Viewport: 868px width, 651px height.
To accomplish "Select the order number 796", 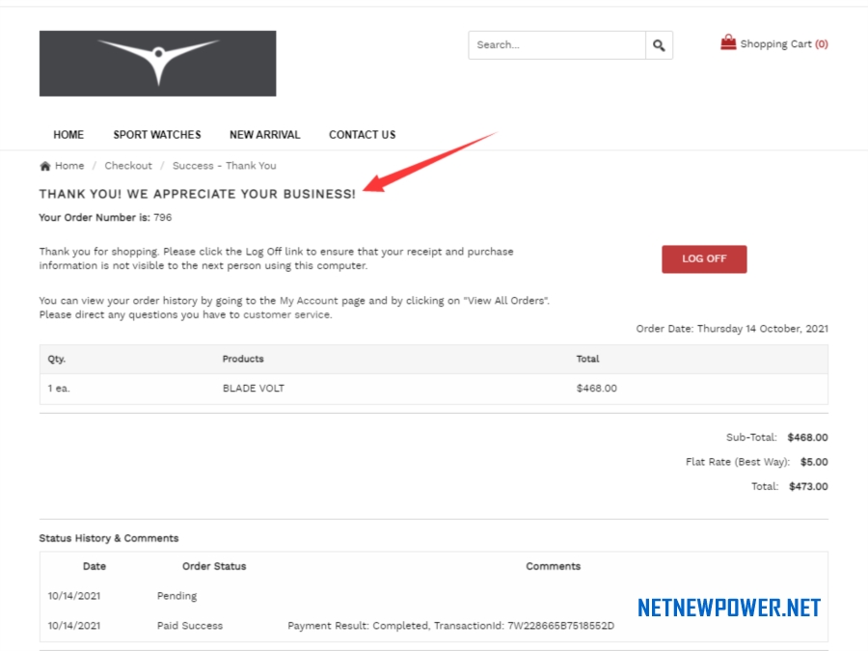I will (x=163, y=218).
